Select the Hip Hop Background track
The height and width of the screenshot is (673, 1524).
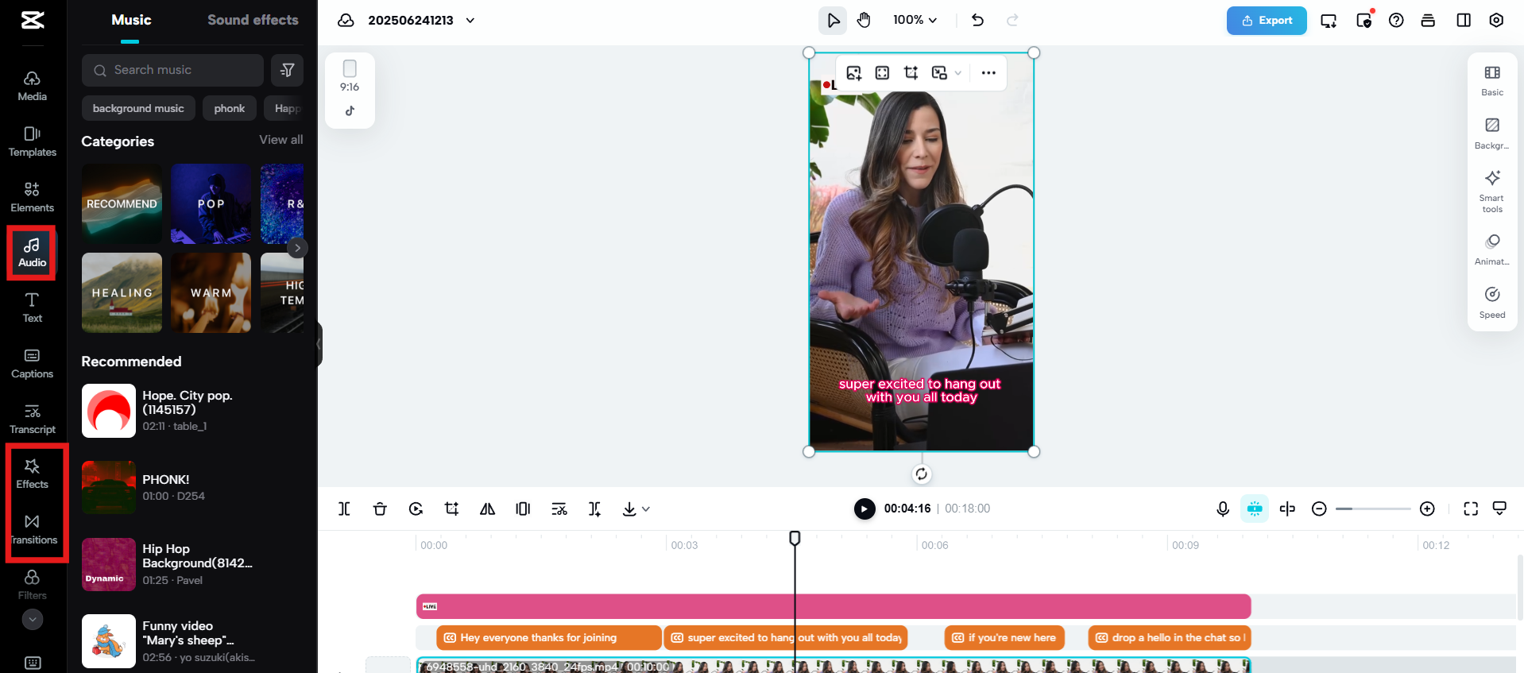coord(192,564)
